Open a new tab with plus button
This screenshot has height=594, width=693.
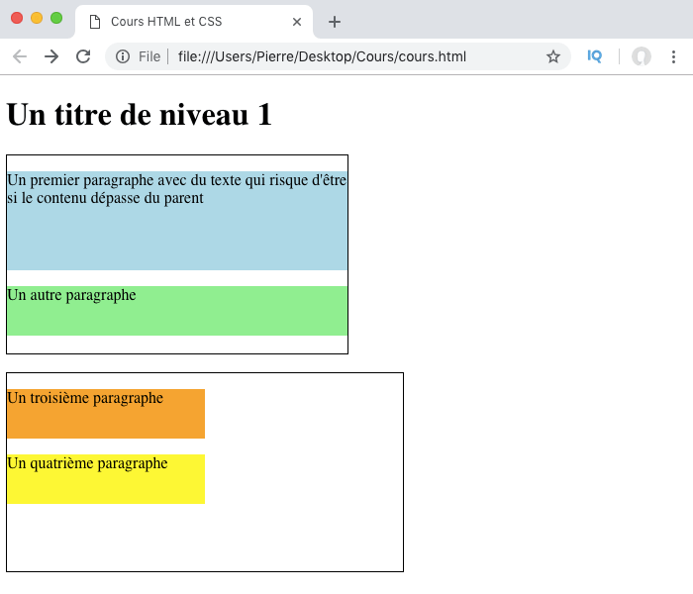tap(335, 22)
